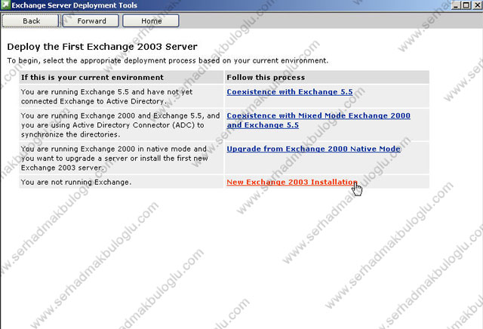Image resolution: width=483 pixels, height=329 pixels.
Task: Go to Home in Deployment Tools
Action: tap(151, 21)
